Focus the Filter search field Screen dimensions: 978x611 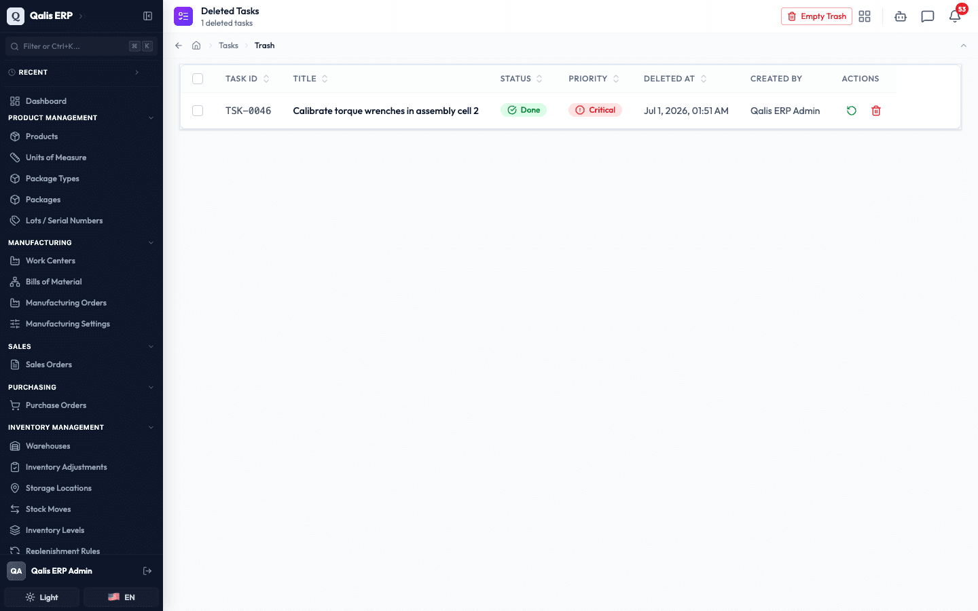81,46
